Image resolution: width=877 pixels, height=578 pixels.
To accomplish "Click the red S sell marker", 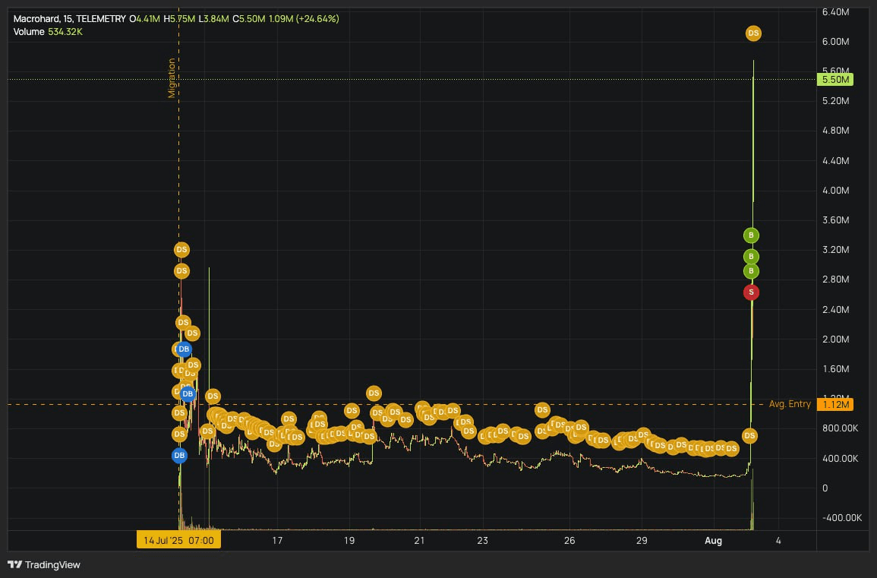I will pyautogui.click(x=751, y=292).
